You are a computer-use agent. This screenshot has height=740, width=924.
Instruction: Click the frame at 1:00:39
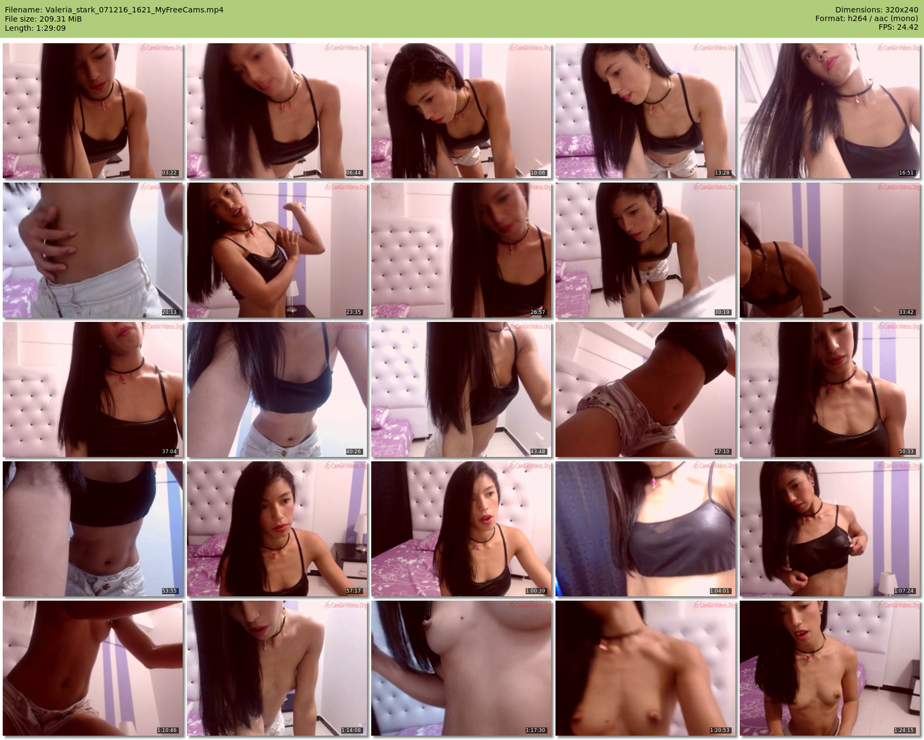coord(461,529)
